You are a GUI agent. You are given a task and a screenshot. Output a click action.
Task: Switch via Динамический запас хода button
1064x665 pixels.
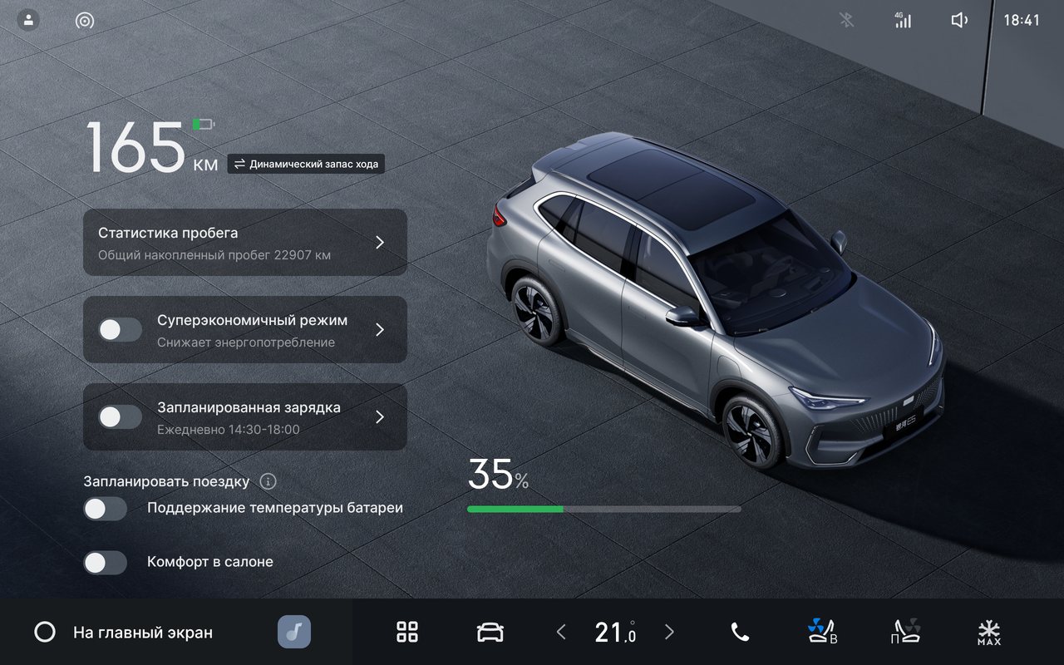pos(306,164)
